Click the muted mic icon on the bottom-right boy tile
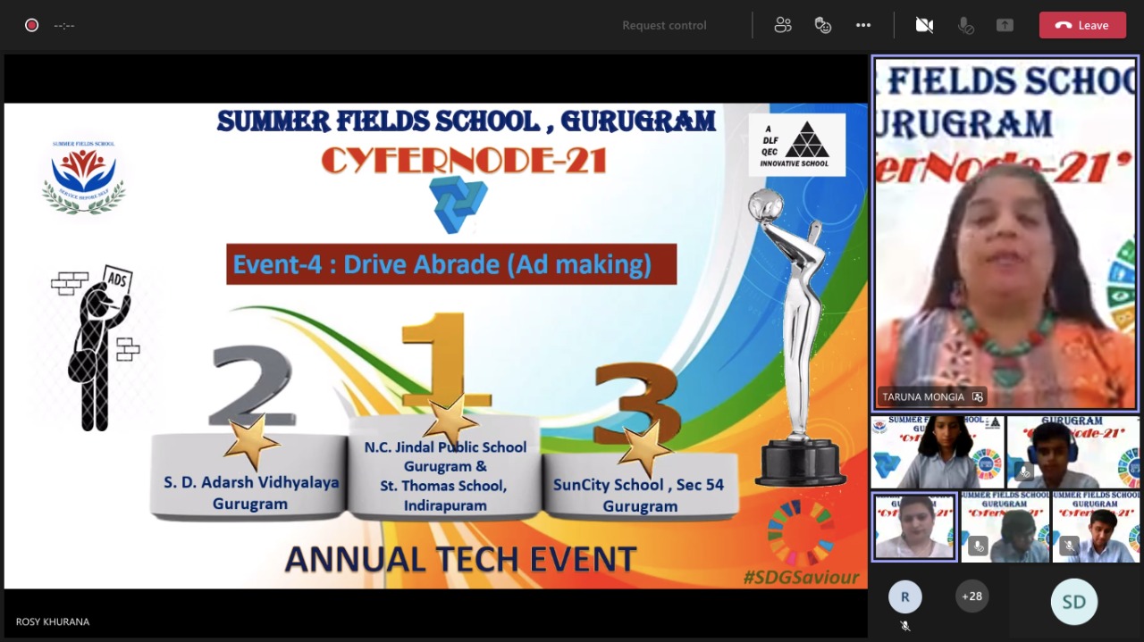 click(x=1069, y=545)
